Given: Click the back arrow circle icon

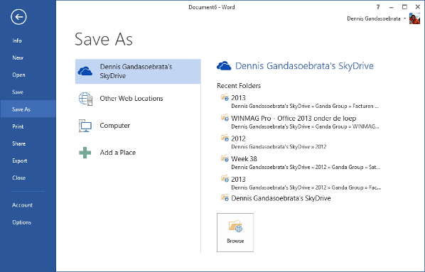Looking at the screenshot, I should click(x=18, y=17).
